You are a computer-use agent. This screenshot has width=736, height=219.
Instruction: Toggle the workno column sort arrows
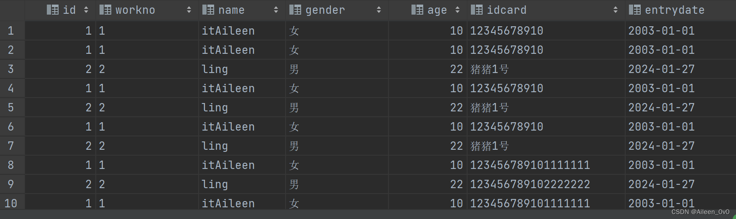pos(189,10)
